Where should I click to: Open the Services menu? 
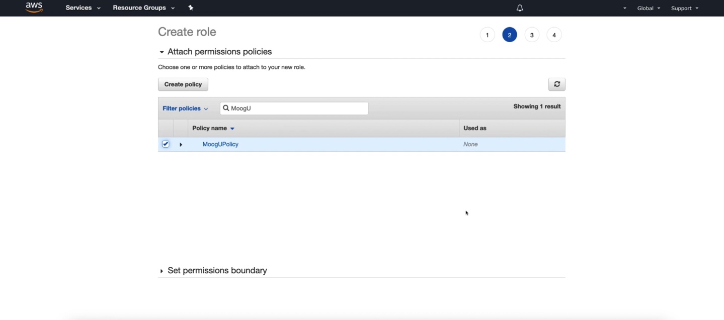pyautogui.click(x=83, y=8)
